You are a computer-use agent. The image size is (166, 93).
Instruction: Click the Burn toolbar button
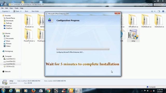pos(26,11)
